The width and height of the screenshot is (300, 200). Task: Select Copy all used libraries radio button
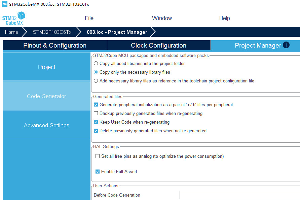click(x=96, y=64)
